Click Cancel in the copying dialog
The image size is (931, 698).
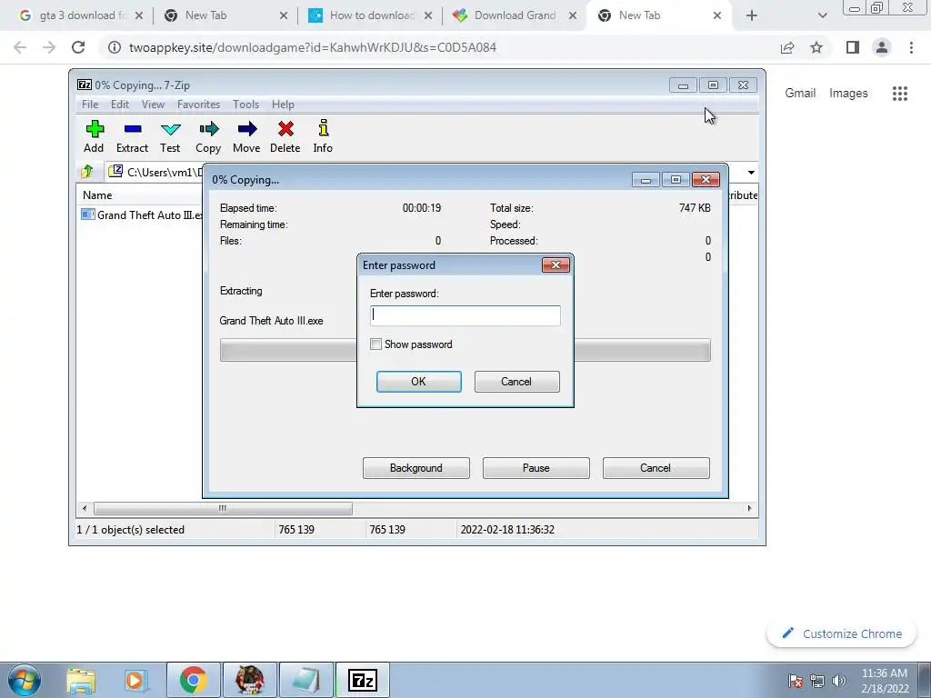coord(656,468)
